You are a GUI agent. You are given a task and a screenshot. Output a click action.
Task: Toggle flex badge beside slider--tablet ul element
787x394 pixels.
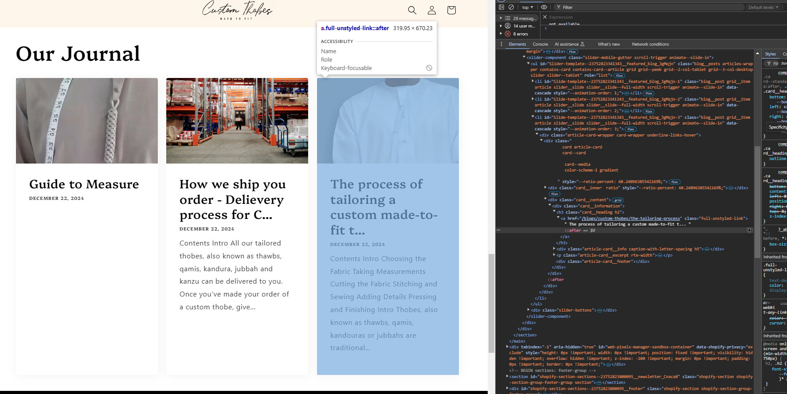(x=619, y=76)
